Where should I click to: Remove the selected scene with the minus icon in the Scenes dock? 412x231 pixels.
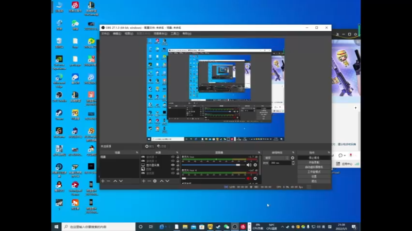coord(109,181)
